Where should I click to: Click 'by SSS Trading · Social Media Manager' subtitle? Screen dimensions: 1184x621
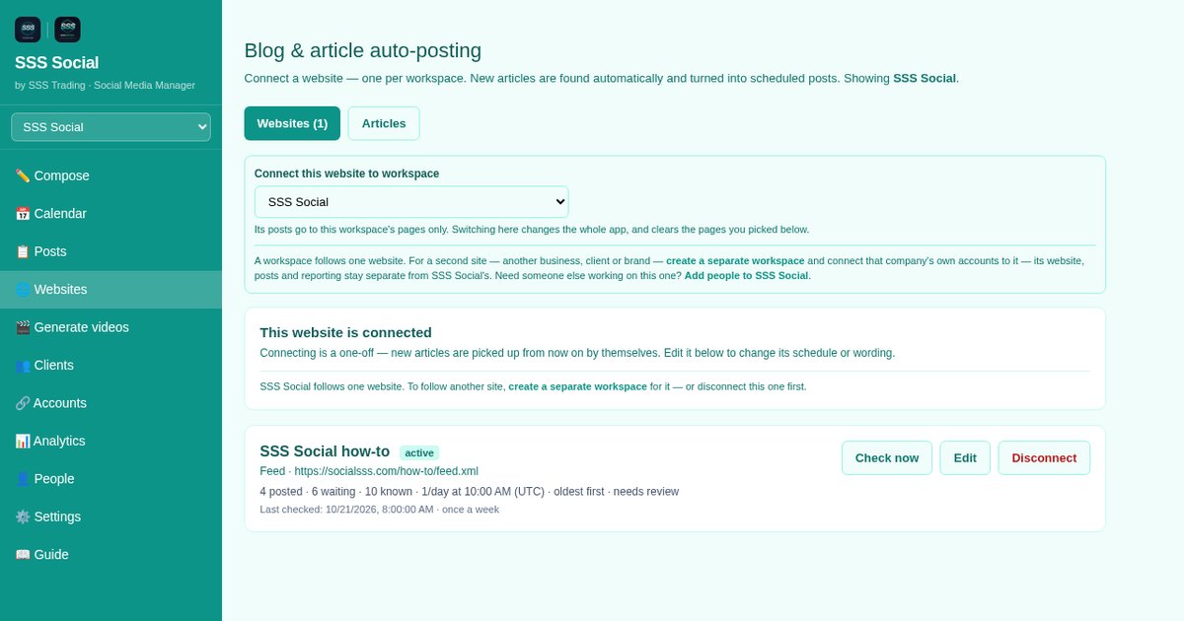(x=105, y=86)
